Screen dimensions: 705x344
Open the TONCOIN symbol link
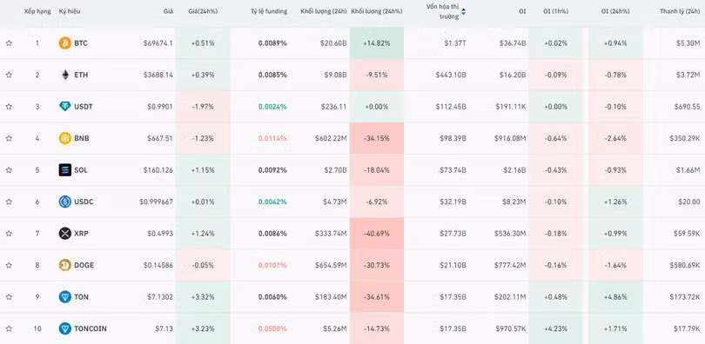tap(91, 328)
